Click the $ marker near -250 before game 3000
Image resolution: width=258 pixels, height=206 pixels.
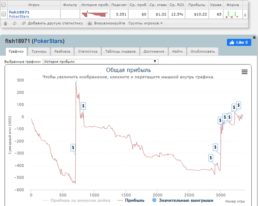[215, 147]
